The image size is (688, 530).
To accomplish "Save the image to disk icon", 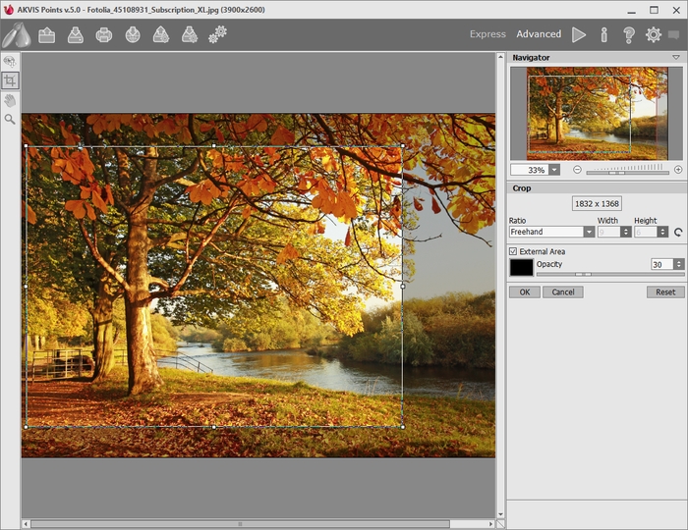I will (76, 35).
